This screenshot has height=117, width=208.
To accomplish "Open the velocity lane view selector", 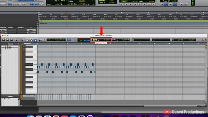I will point(29,96).
